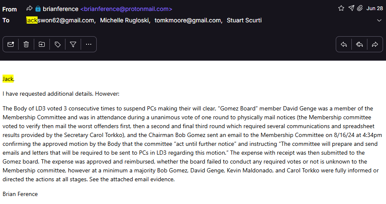Move this email to trash
The width and height of the screenshot is (386, 204).
(x=26, y=44)
